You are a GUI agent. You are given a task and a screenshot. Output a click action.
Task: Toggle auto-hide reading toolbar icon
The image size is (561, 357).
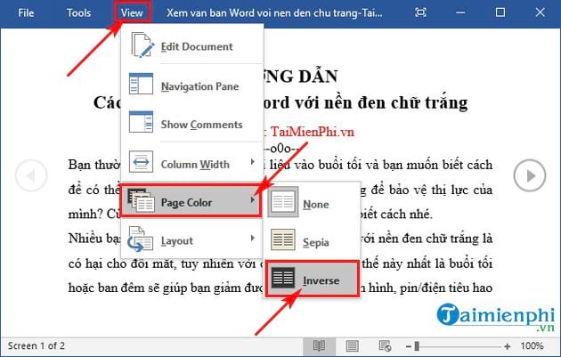click(x=420, y=12)
